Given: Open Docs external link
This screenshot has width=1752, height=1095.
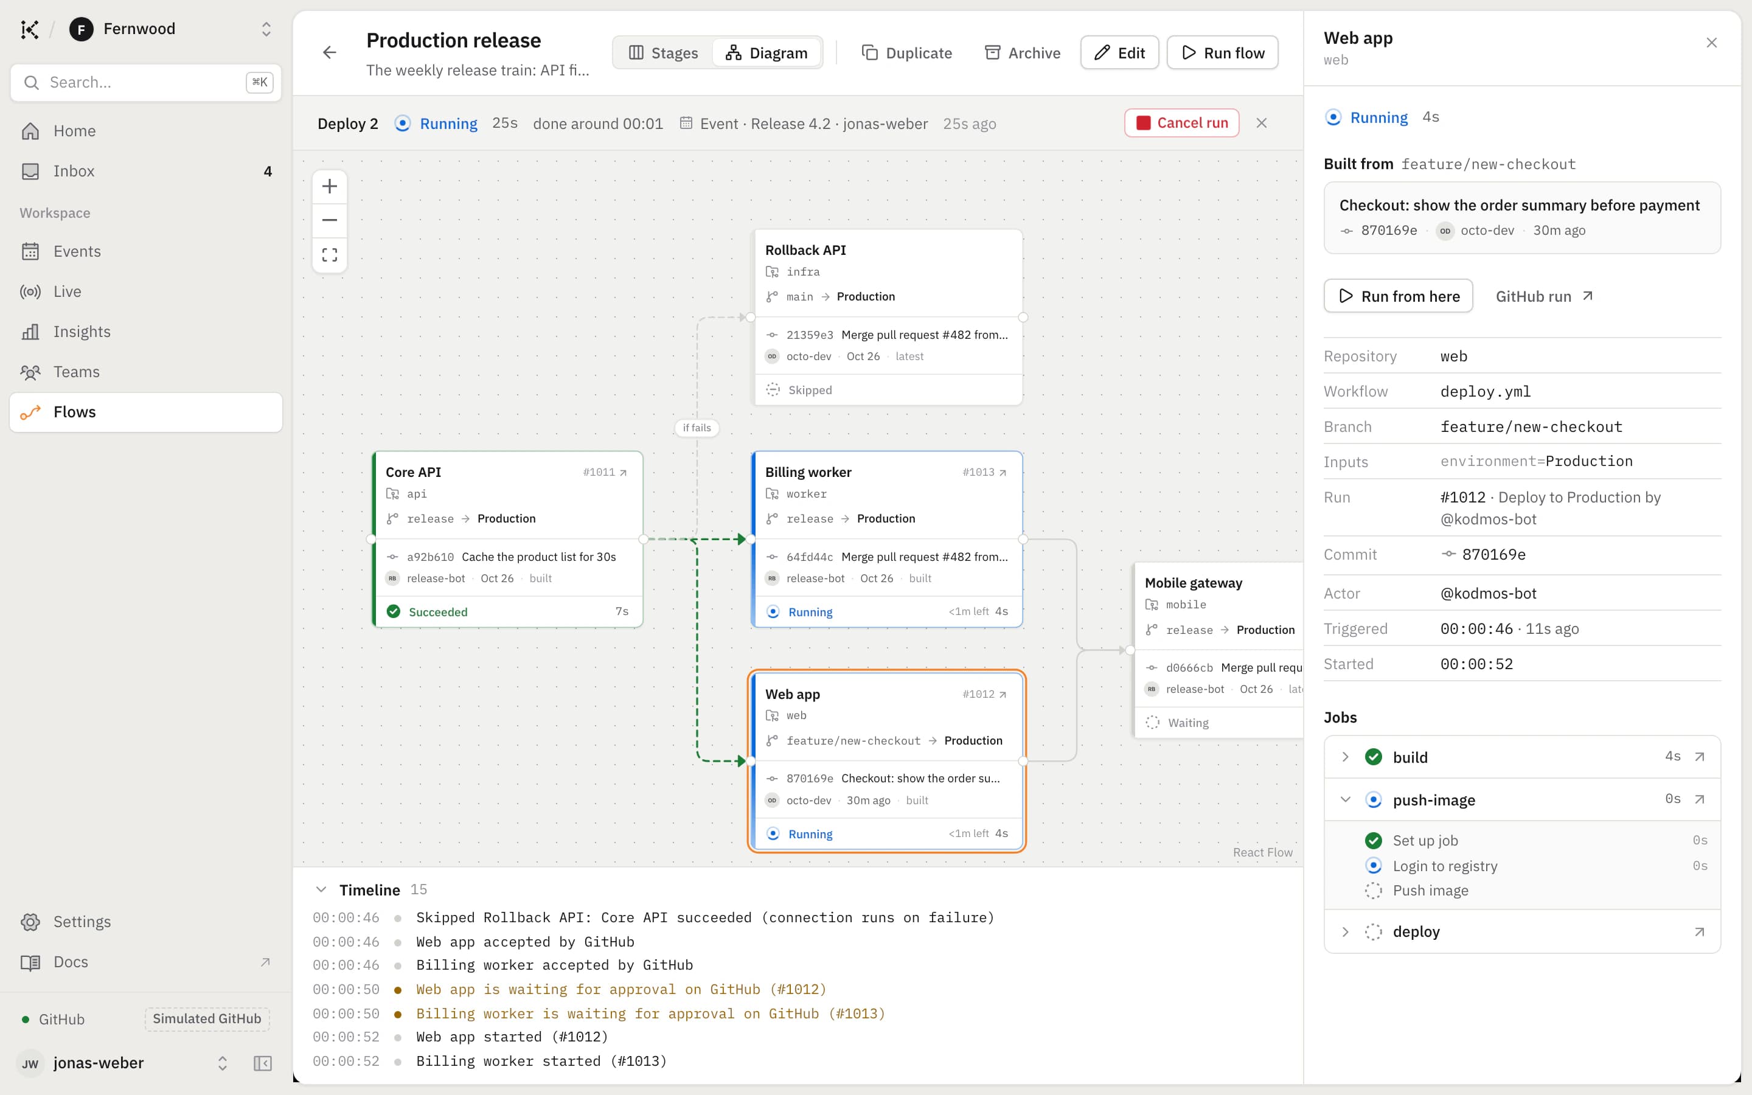Looking at the screenshot, I should [x=145, y=962].
